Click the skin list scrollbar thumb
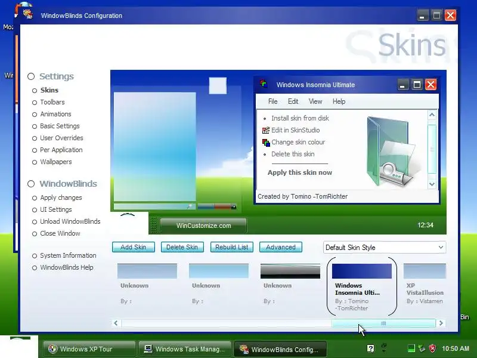The image size is (477, 358). (383, 323)
